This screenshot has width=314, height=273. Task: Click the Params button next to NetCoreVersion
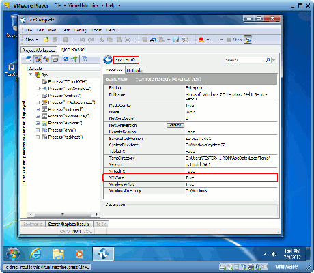pyautogui.click(x=175, y=125)
